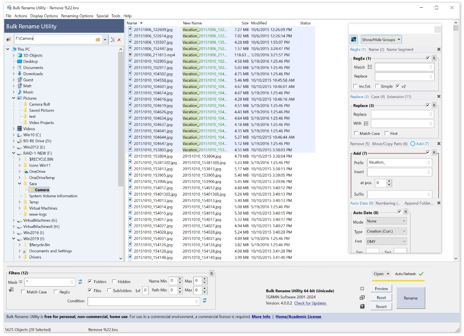
Task: Click the Condition input field
Action: [143, 302]
